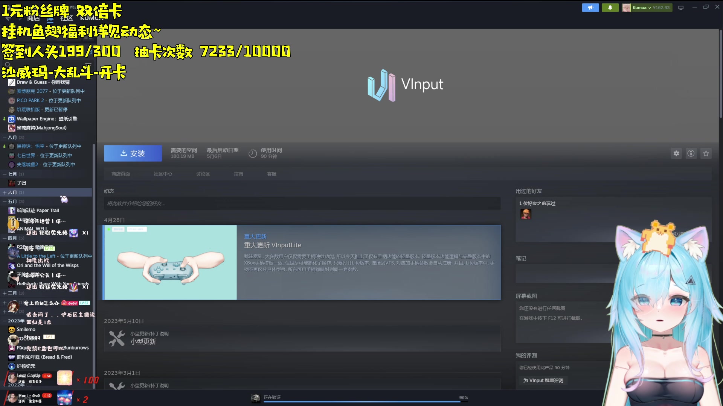This screenshot has height=406, width=723.
Task: Click the 使用时间 clock icon
Action: (x=253, y=153)
